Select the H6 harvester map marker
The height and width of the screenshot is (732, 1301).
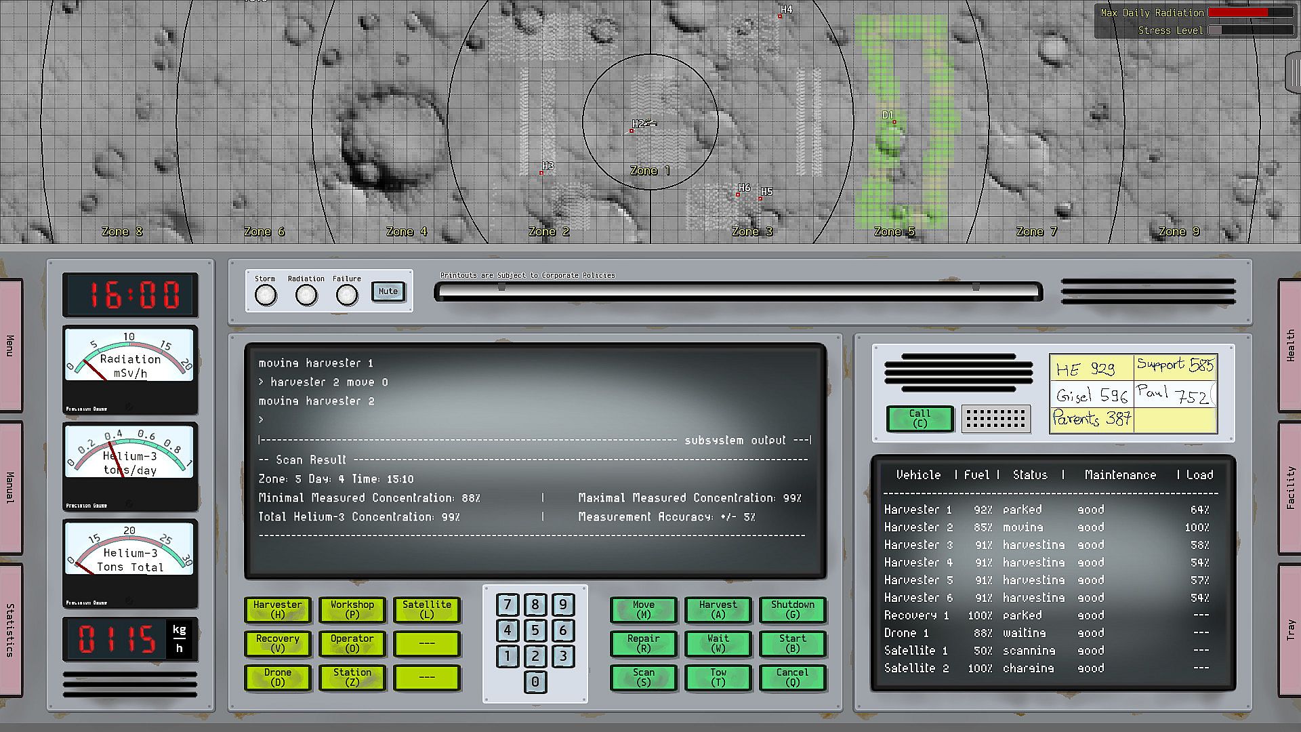tap(738, 195)
